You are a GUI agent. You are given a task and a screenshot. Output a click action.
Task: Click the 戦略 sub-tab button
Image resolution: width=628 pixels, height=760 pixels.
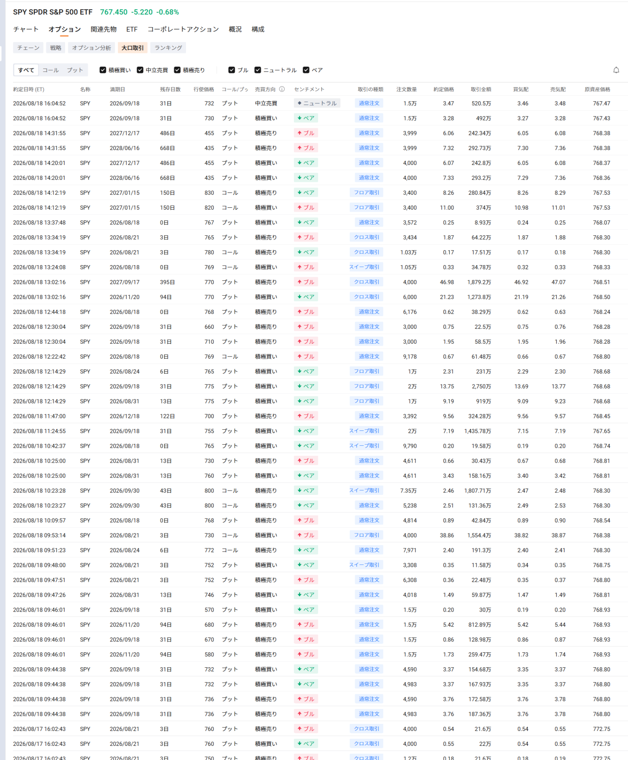click(x=56, y=48)
